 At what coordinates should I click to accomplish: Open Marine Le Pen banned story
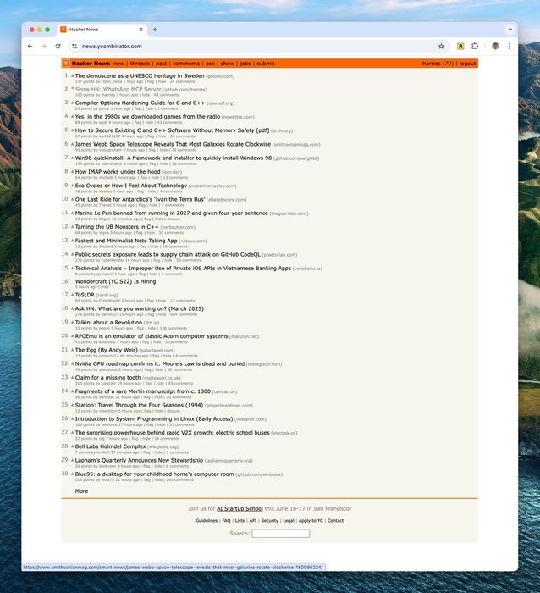point(172,213)
